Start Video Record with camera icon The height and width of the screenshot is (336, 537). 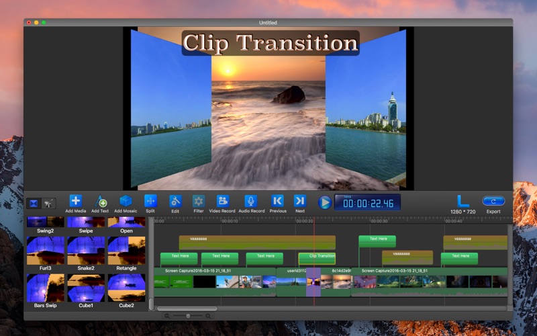(223, 201)
